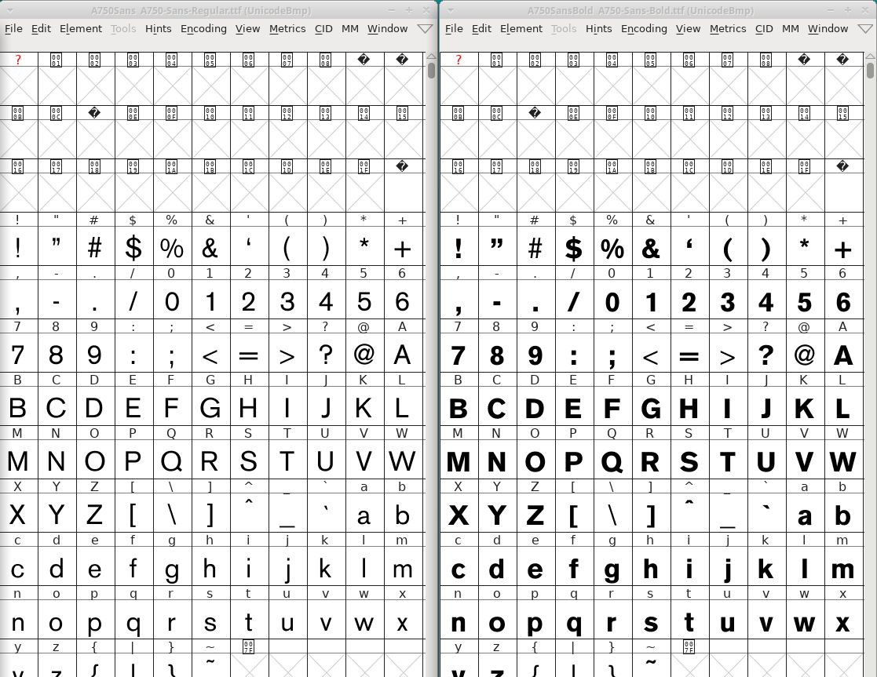Viewport: 877px width, 677px height.
Task: Open Hints menu in A750SansBold window
Action: coord(599,28)
